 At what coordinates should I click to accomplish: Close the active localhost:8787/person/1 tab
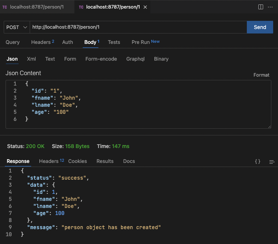coord(145,7)
